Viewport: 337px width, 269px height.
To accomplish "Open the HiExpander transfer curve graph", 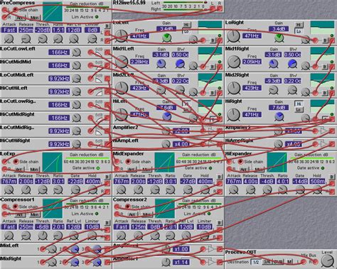I will tap(277, 163).
